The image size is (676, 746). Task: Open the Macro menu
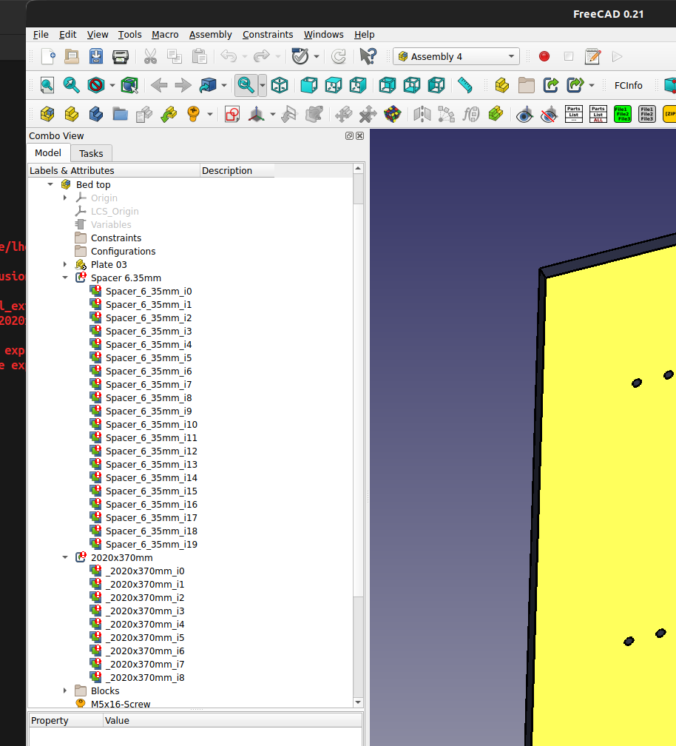(x=165, y=35)
